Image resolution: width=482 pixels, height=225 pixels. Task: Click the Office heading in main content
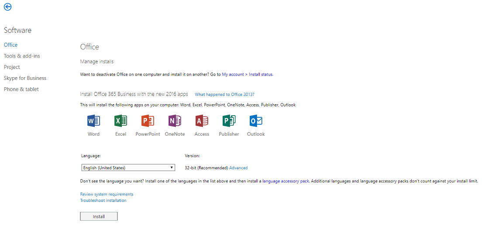(90, 47)
